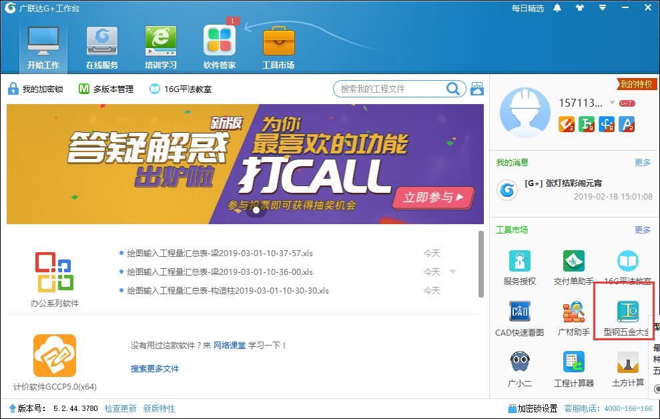Open the title bar dropdown menu arrow
660x419 pixels.
(x=603, y=7)
